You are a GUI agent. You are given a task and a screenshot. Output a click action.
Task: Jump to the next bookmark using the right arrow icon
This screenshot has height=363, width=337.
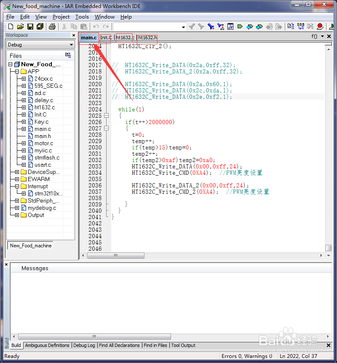(259, 27)
